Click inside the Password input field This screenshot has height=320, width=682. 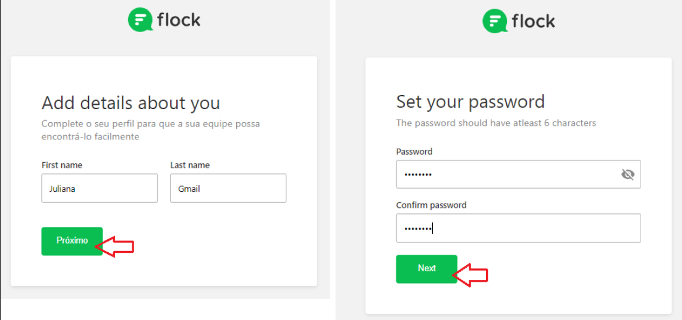pyautogui.click(x=519, y=174)
